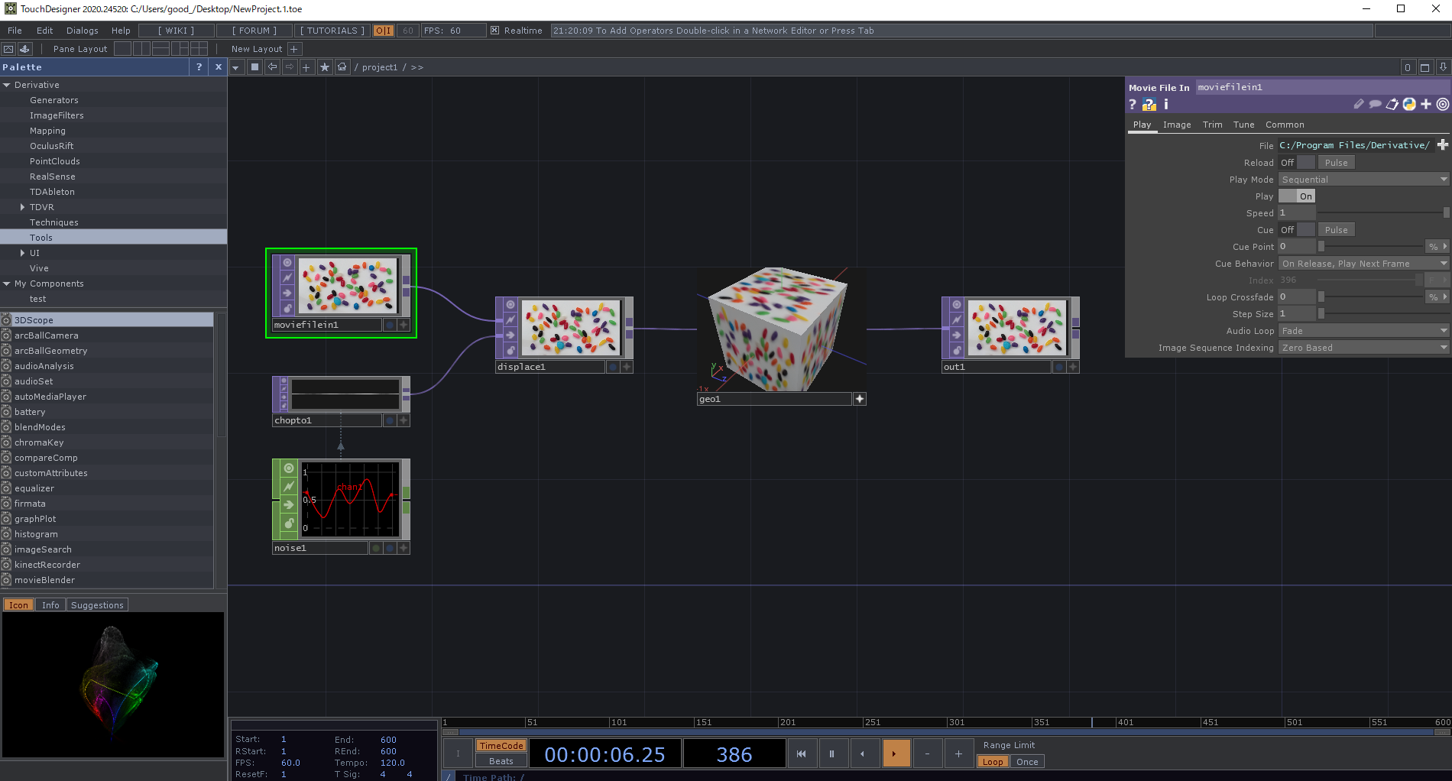Viewport: 1452px width, 781px height.
Task: Toggle the Realtime flag in top toolbar
Action: click(x=494, y=31)
